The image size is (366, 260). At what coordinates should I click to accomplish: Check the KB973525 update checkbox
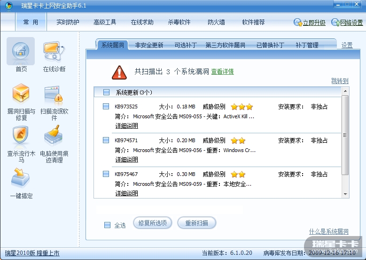coord(106,107)
